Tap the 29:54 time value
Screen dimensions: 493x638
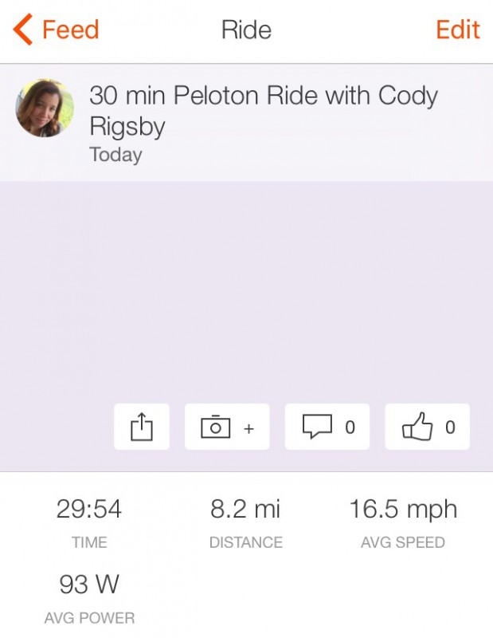tap(89, 510)
